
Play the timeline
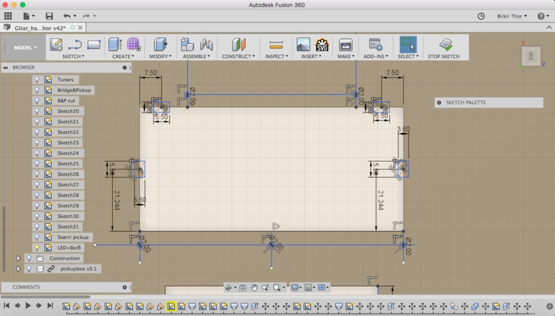coord(28,305)
